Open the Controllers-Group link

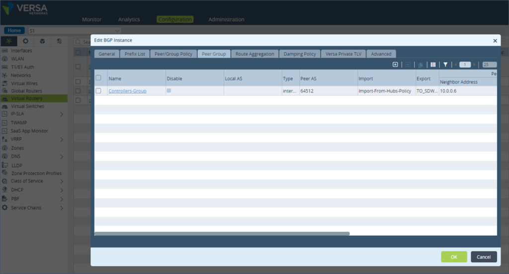coord(127,91)
